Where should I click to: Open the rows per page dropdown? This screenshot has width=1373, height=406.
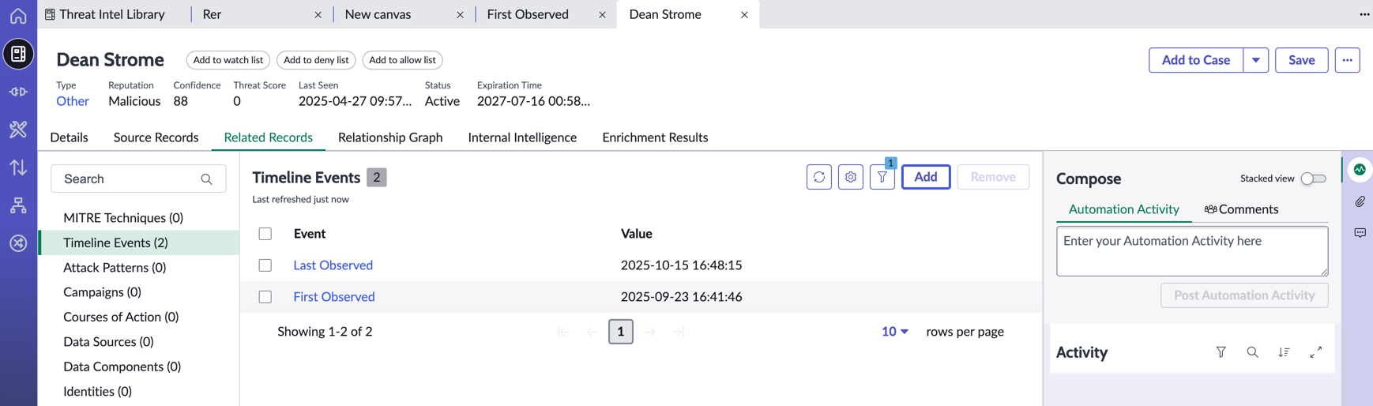(x=894, y=332)
